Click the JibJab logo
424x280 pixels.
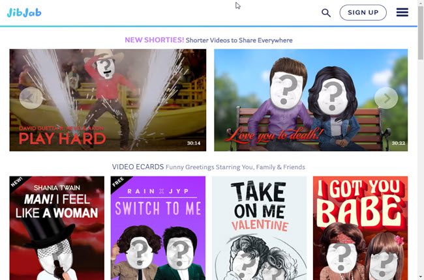click(x=24, y=12)
